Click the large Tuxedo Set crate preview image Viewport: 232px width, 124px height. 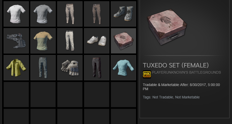167,27
